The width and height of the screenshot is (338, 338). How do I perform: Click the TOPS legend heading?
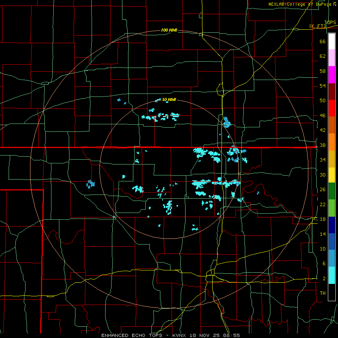pos(330,23)
